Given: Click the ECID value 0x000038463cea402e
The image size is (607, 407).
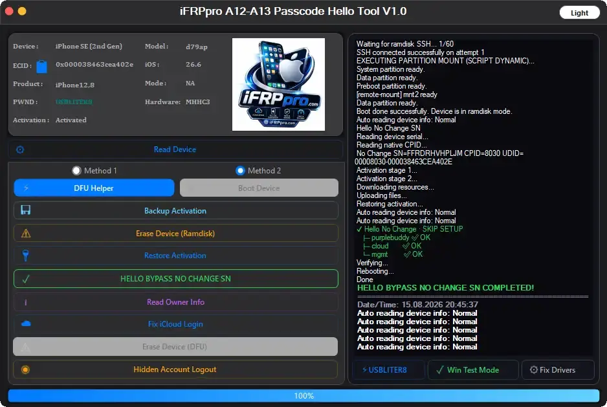Looking at the screenshot, I should 94,64.
